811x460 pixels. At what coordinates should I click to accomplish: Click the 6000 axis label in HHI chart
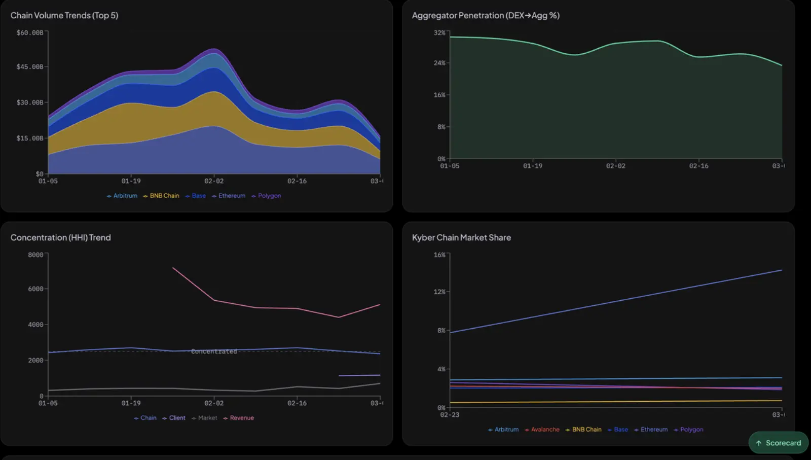pos(35,289)
